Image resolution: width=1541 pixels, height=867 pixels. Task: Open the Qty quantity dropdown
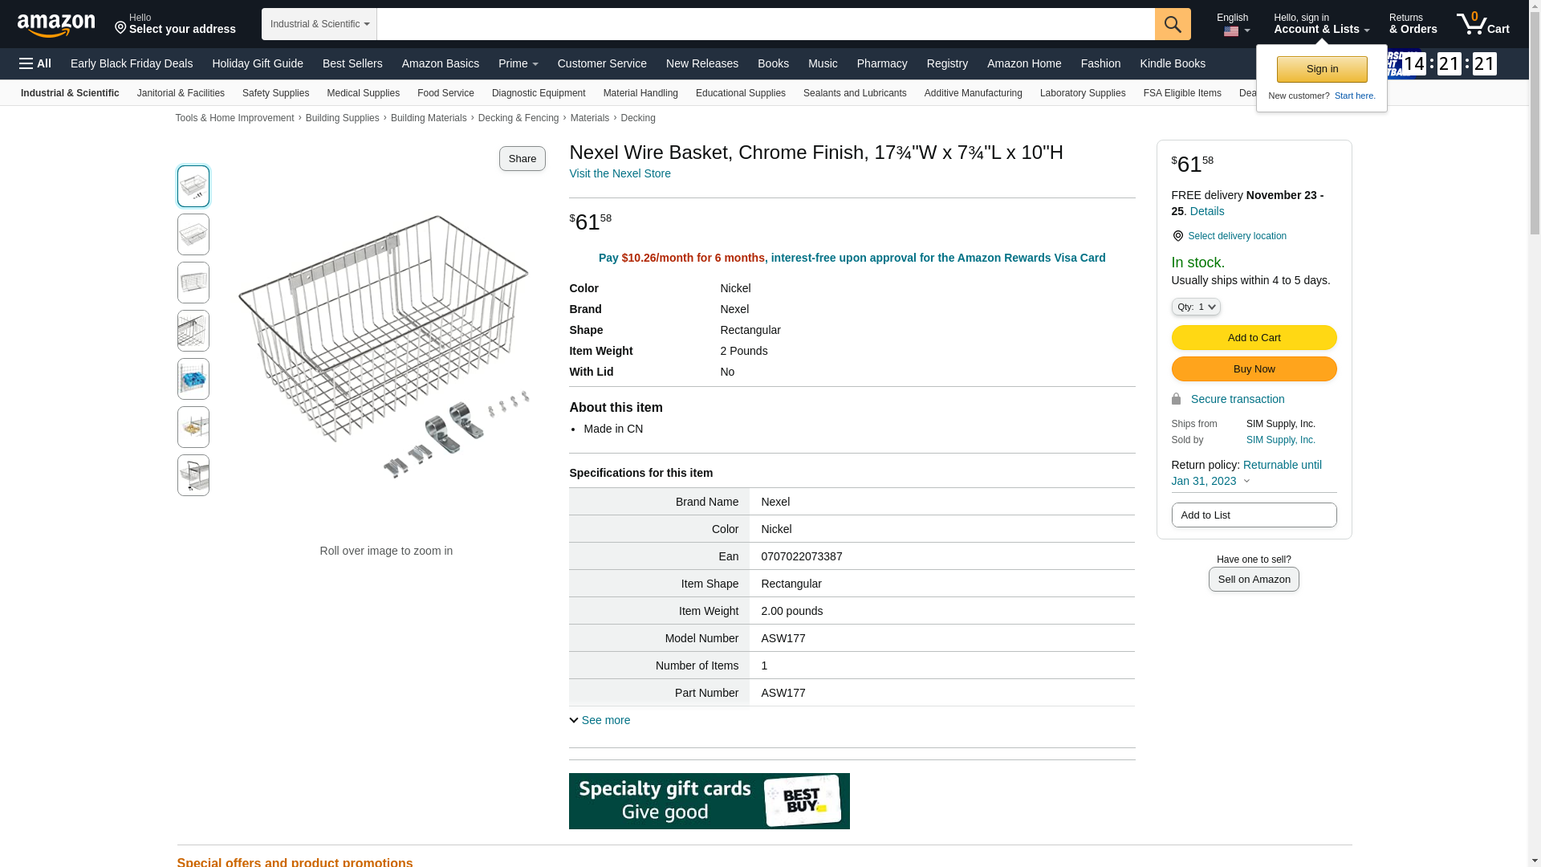pyautogui.click(x=1196, y=307)
